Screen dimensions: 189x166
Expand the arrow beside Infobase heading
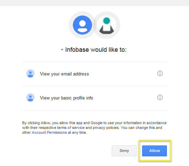point(62,50)
